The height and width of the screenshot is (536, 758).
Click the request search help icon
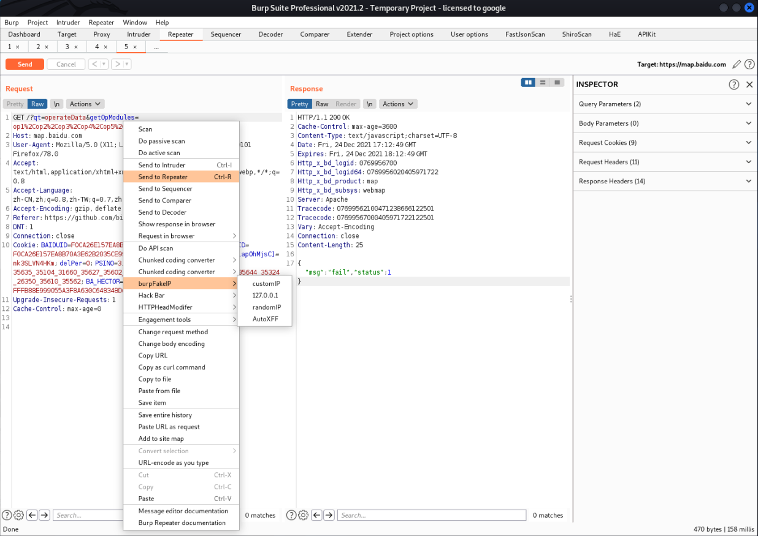(x=7, y=515)
